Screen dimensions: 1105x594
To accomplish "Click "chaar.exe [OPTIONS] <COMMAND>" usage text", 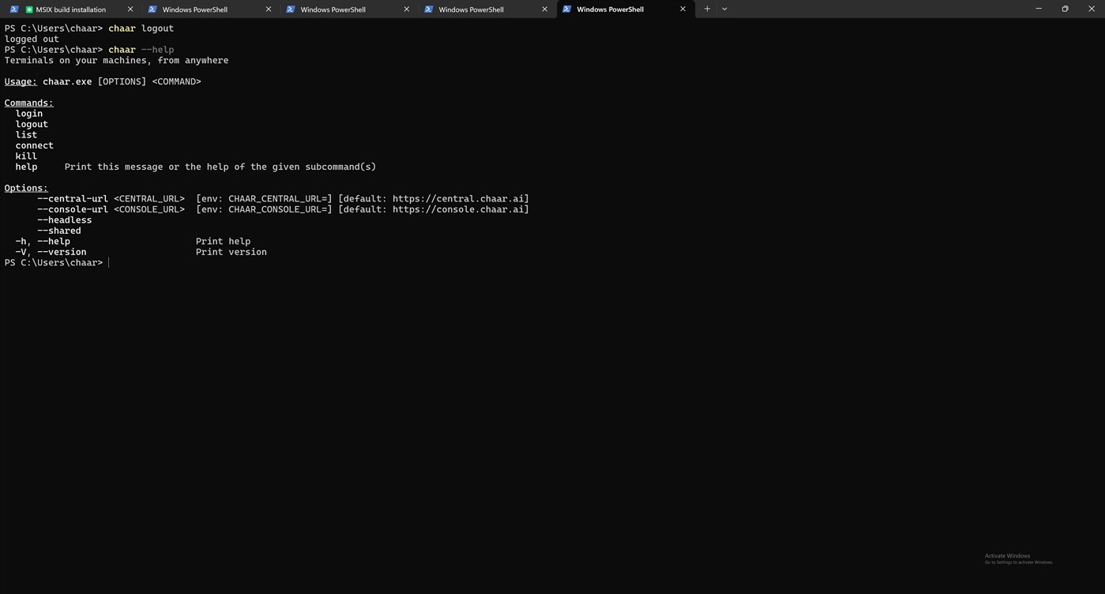I will (x=122, y=81).
